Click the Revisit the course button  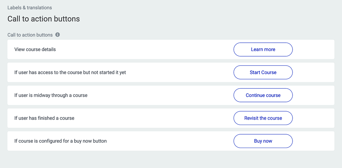[263, 118]
